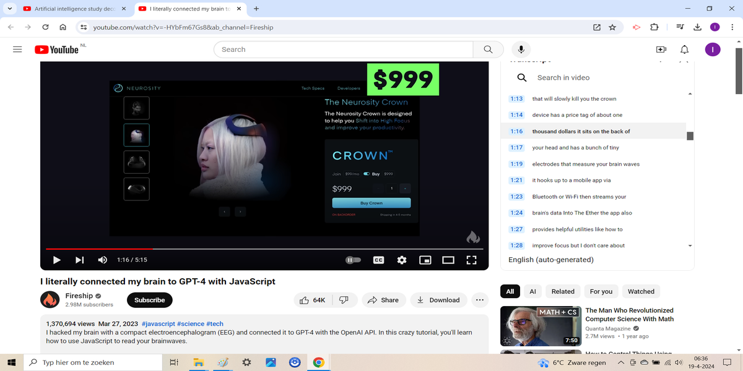Image resolution: width=743 pixels, height=371 pixels.
Task: Download the video
Action: pos(438,300)
